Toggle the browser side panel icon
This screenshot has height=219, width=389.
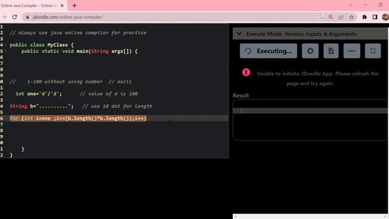375,17
